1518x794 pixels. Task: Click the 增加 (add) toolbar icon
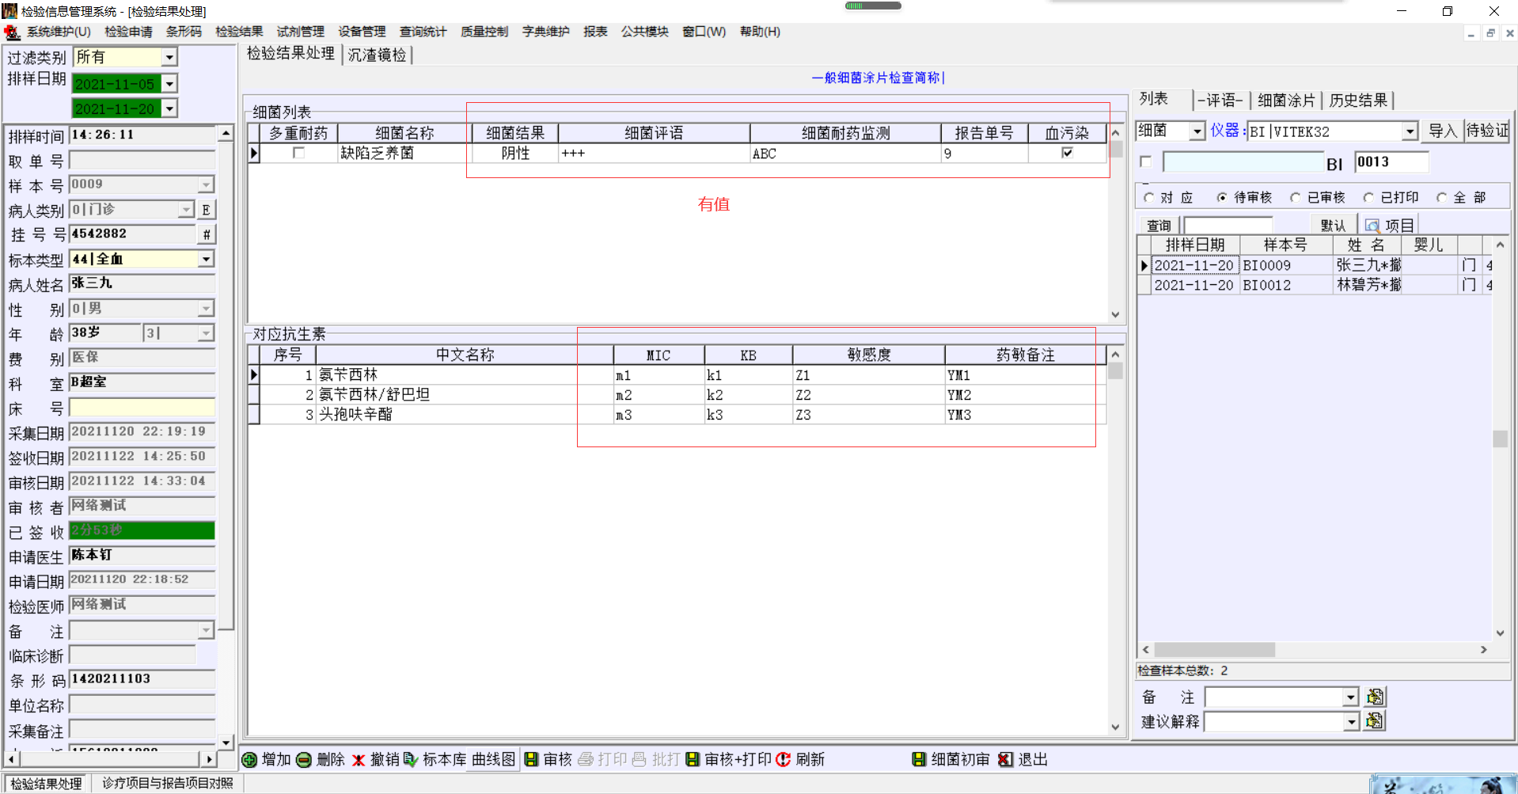[x=249, y=759]
